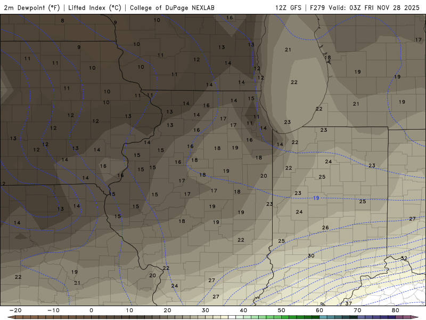Click the dewpoint value "32" on the map
426x320 pixels.
pyautogui.click(x=404, y=258)
